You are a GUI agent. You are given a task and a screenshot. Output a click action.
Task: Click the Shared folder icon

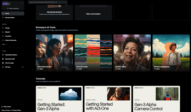pos(3,32)
